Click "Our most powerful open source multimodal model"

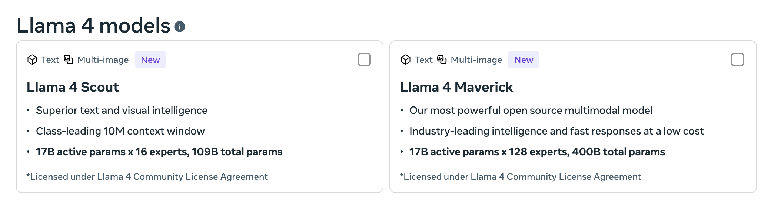click(531, 111)
